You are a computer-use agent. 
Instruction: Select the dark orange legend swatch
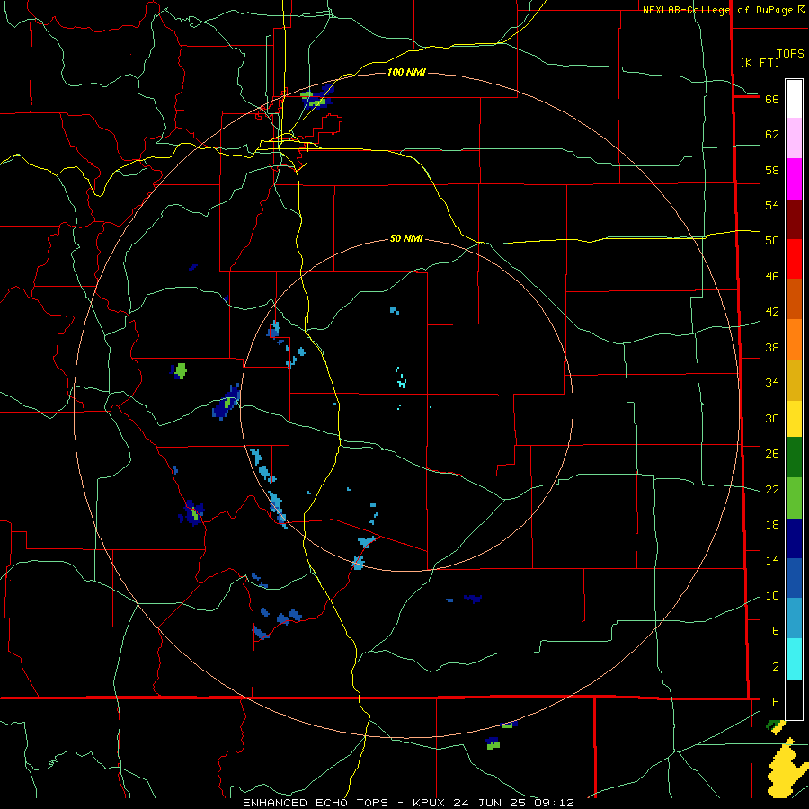pyautogui.click(x=794, y=298)
